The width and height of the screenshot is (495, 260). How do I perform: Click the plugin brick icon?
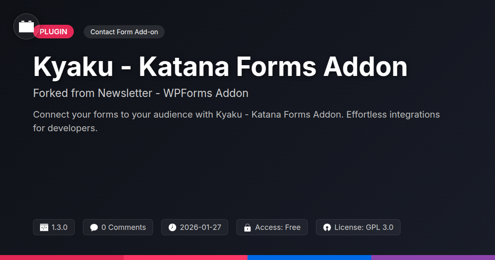click(x=26, y=26)
